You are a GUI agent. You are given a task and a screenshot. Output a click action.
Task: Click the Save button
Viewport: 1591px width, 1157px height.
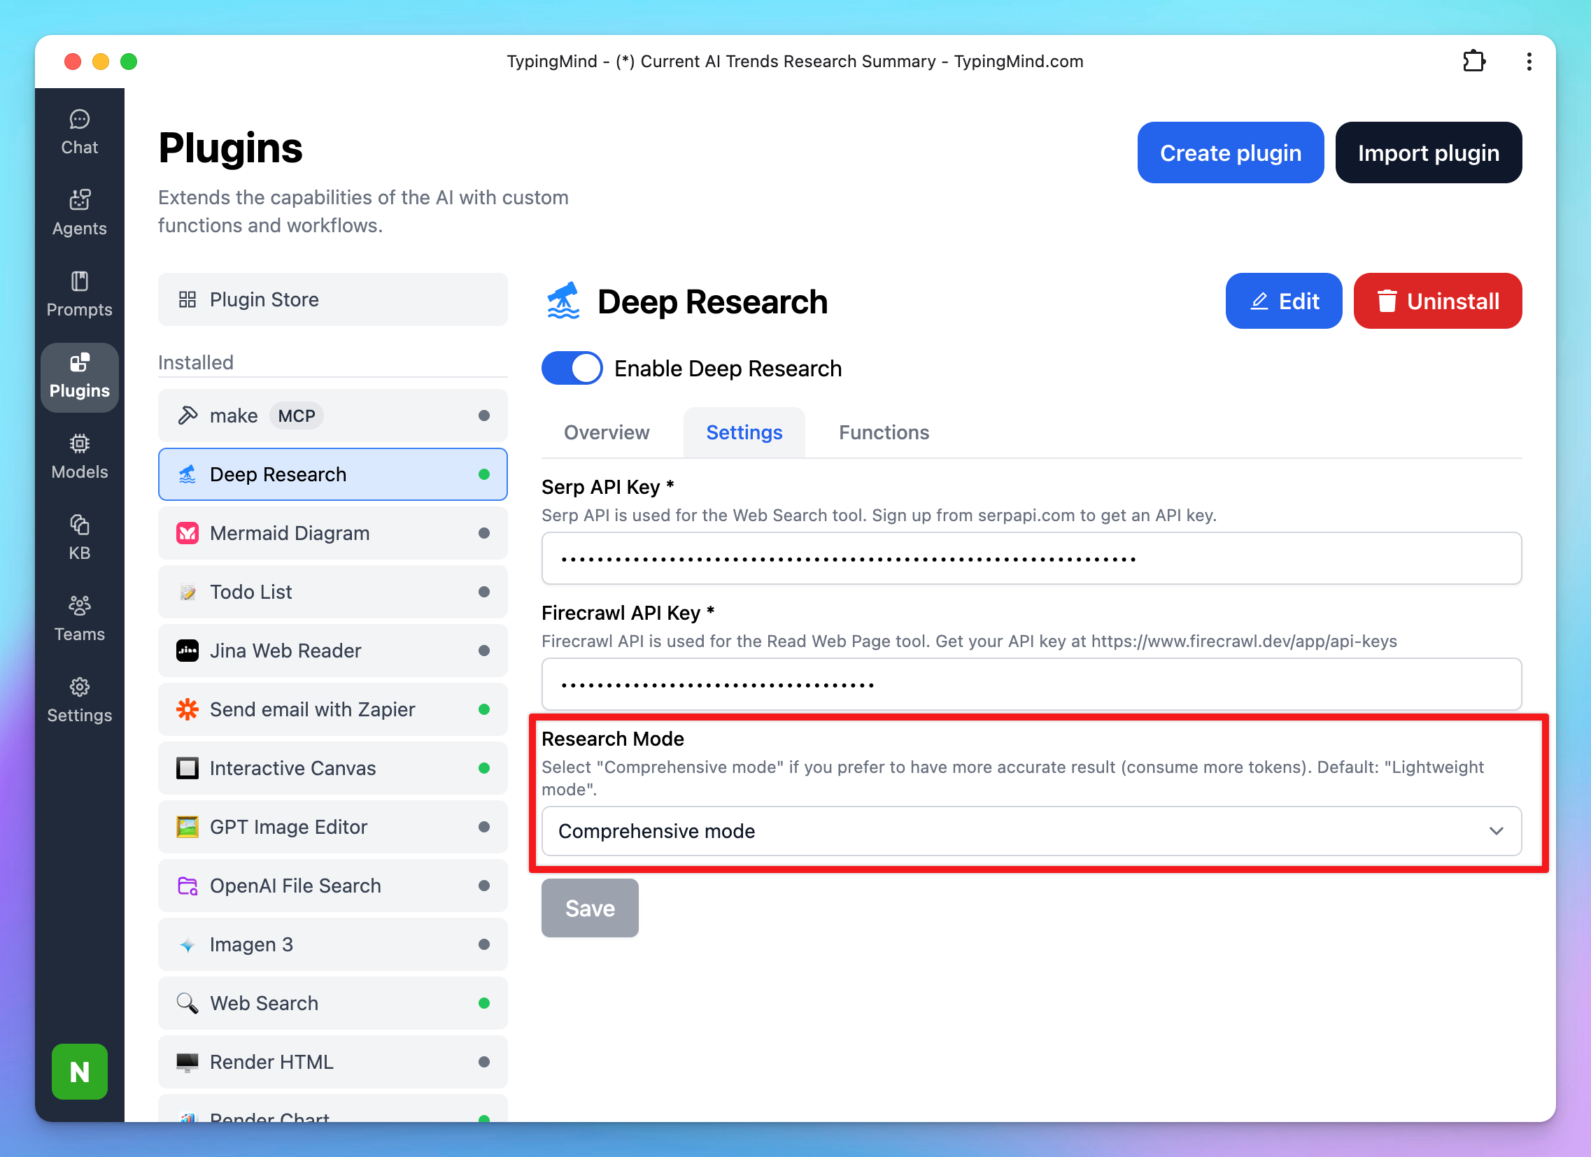click(590, 909)
